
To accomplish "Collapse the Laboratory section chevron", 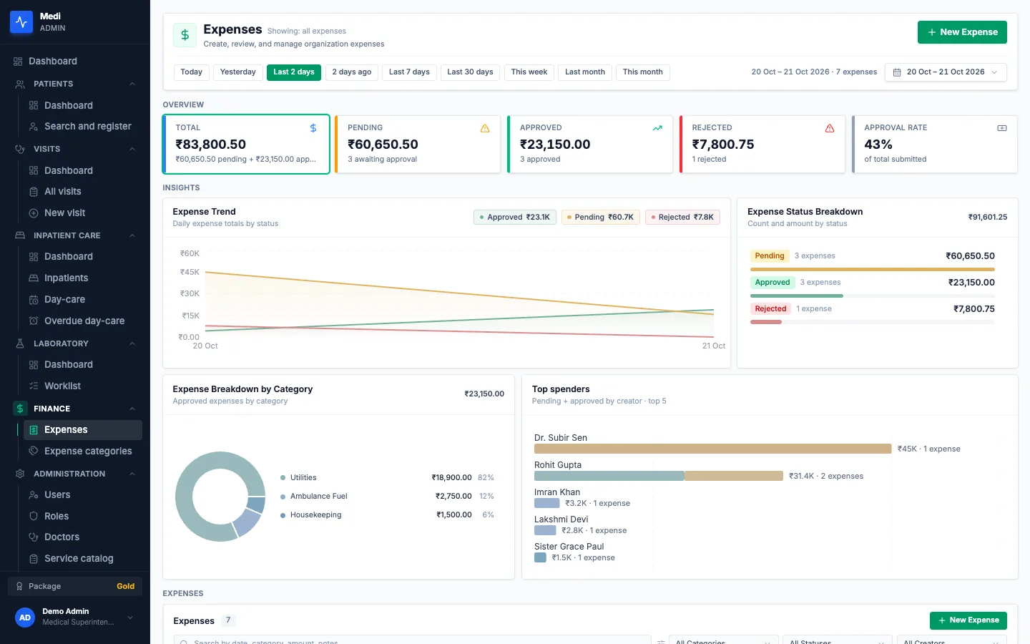I will tap(132, 344).
